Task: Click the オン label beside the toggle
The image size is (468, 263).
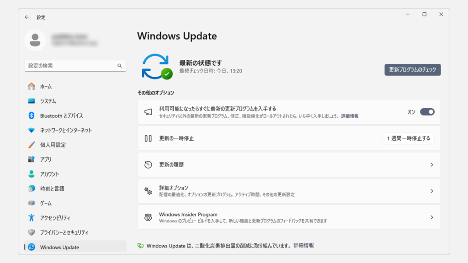Action: [x=411, y=112]
